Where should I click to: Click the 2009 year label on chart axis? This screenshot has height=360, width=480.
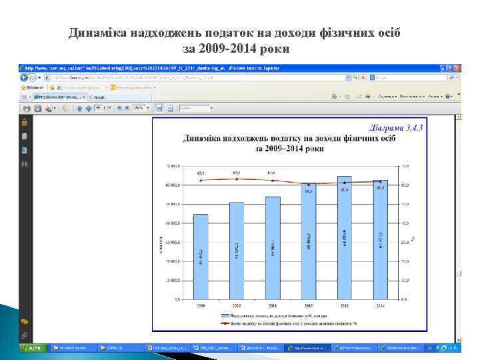pos(201,305)
